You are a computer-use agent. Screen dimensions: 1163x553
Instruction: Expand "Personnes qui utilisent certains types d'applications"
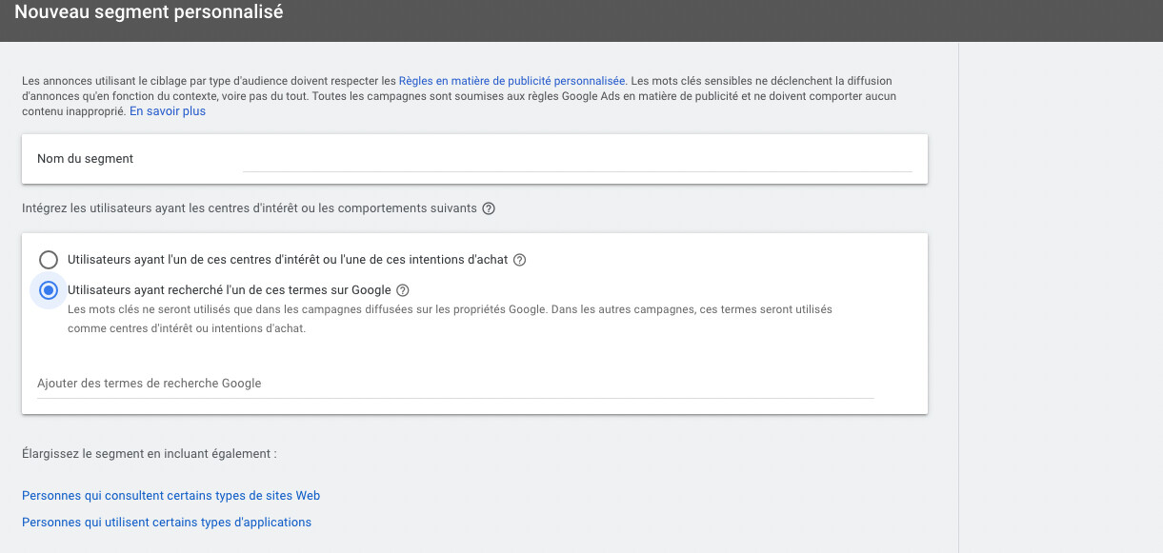[167, 523]
